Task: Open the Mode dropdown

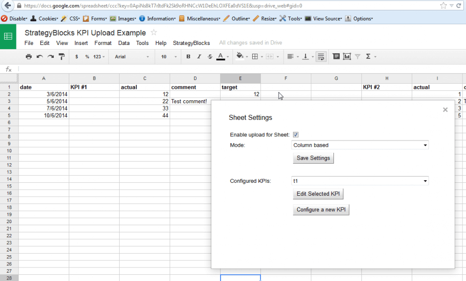Action: [360, 145]
